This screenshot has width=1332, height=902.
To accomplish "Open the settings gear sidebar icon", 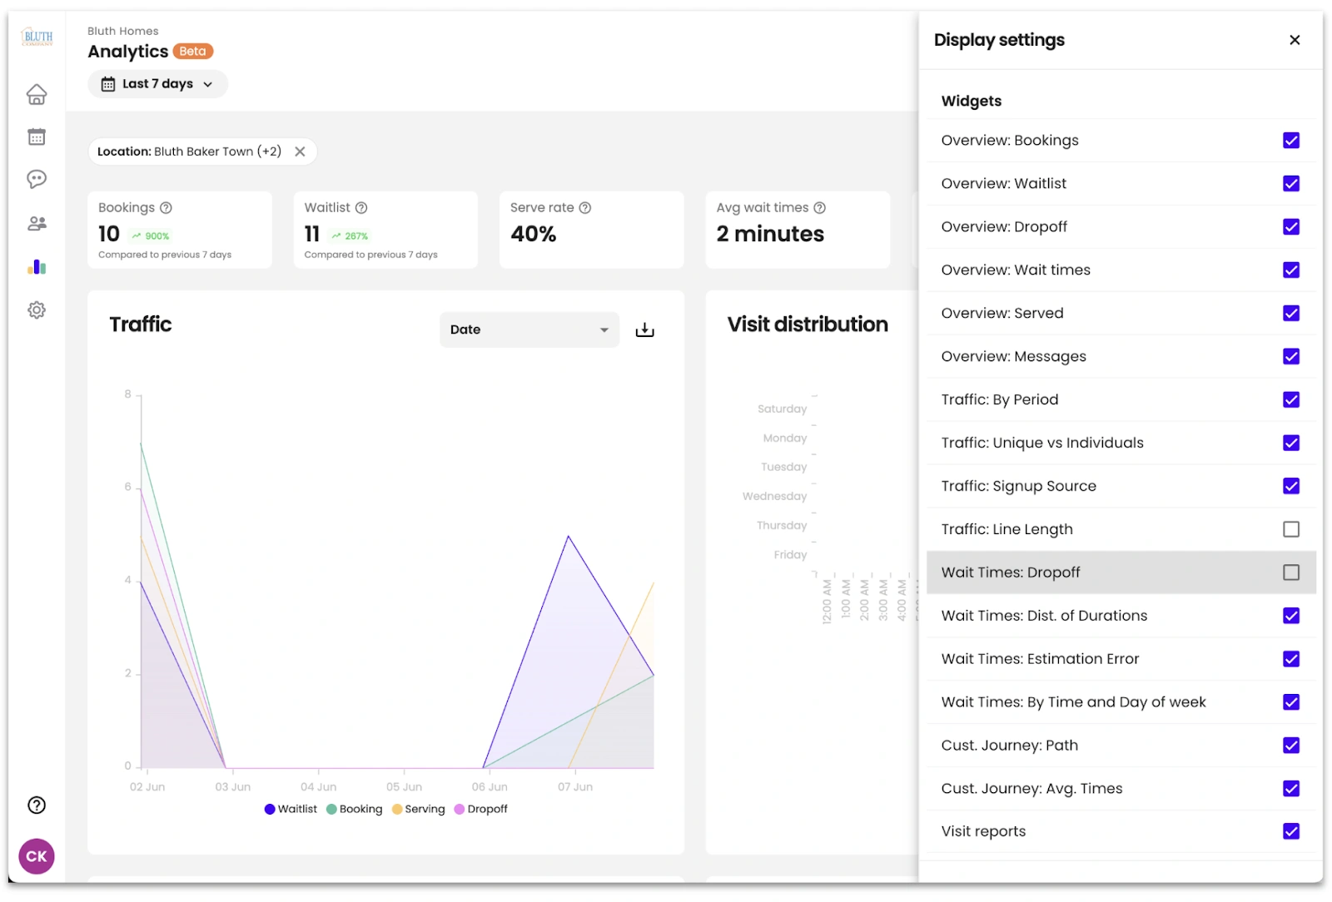I will click(37, 310).
